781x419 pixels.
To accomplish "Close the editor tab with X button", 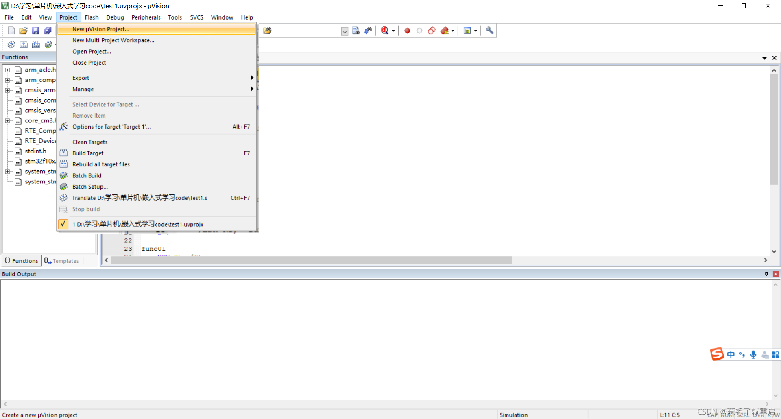I will [x=774, y=58].
